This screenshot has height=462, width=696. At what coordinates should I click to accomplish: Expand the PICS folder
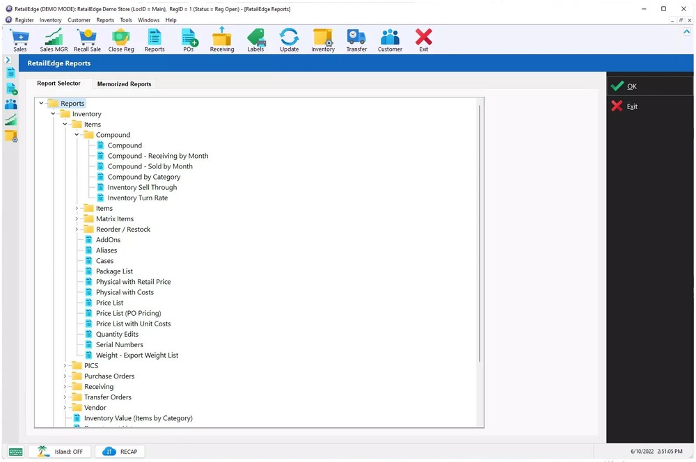[x=65, y=365]
